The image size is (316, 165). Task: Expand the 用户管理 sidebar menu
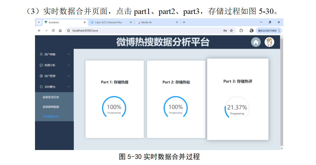(x=54, y=76)
